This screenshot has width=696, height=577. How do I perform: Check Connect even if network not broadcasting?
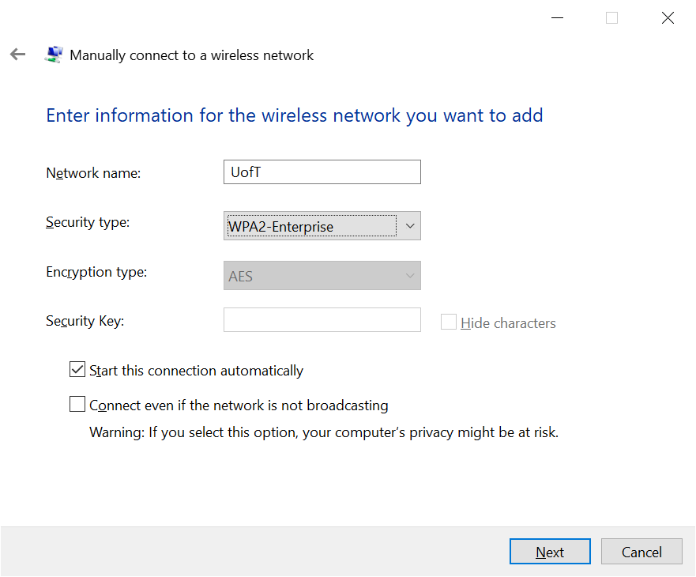pos(77,403)
